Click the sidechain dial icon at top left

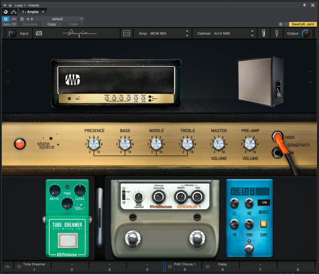click(6, 12)
